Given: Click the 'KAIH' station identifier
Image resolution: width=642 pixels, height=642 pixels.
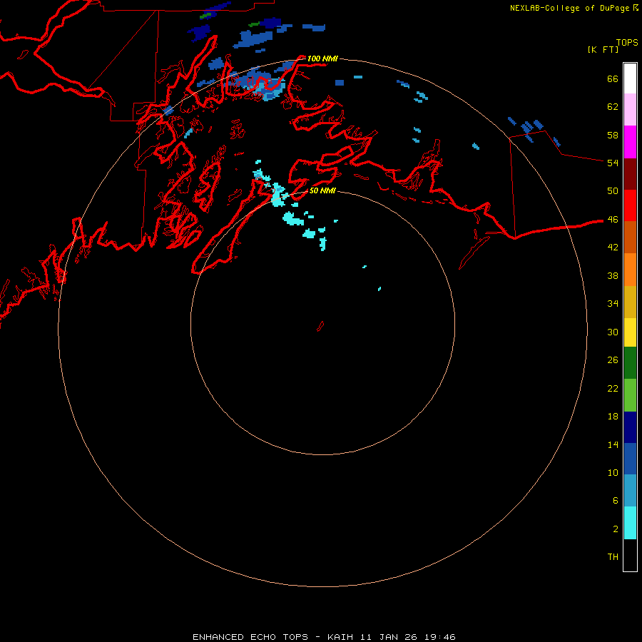Looking at the screenshot, I should point(340,637).
